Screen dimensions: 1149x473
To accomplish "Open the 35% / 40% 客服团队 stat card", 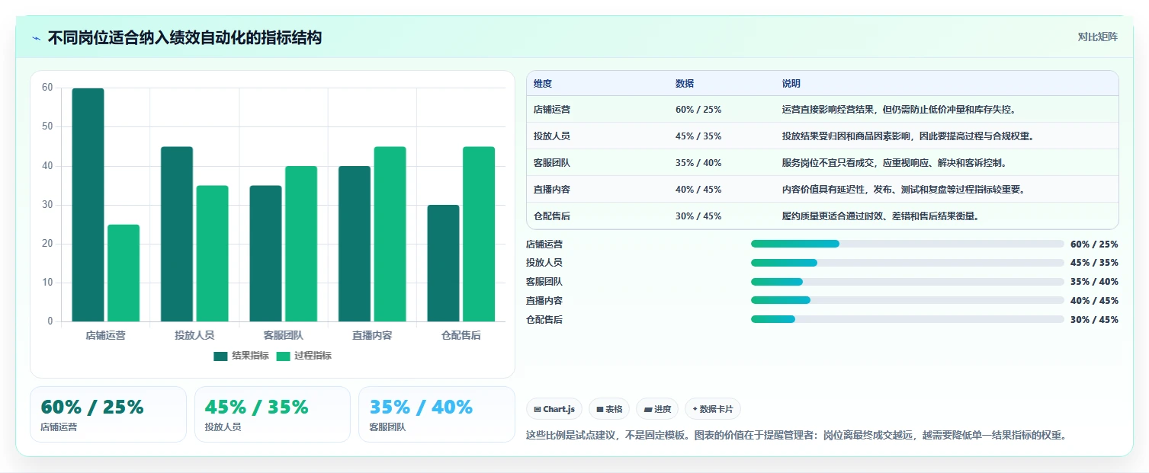I will tap(437, 414).
